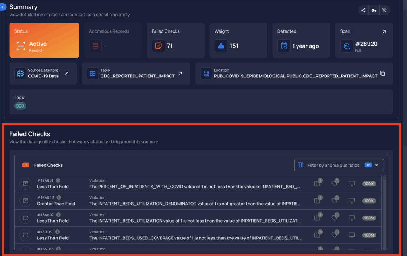407x256 pixels.
Task: Click info icon for check #164697
Action: (58, 215)
